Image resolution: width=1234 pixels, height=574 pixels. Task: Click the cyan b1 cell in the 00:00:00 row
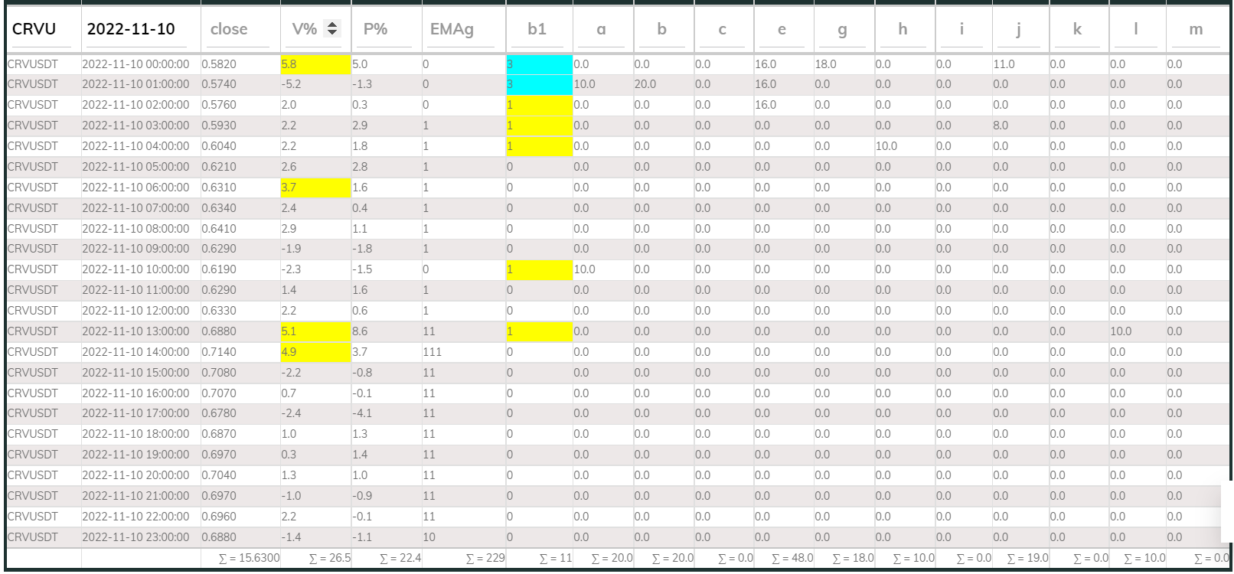click(539, 64)
